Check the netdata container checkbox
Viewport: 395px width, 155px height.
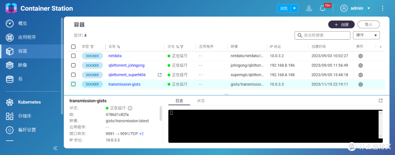pos(73,56)
